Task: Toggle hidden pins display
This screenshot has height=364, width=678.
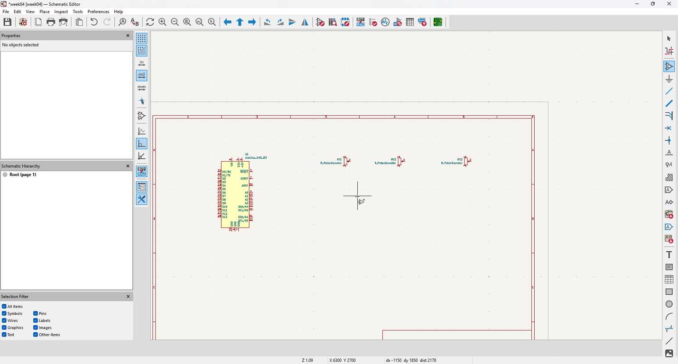Action: pyautogui.click(x=141, y=116)
